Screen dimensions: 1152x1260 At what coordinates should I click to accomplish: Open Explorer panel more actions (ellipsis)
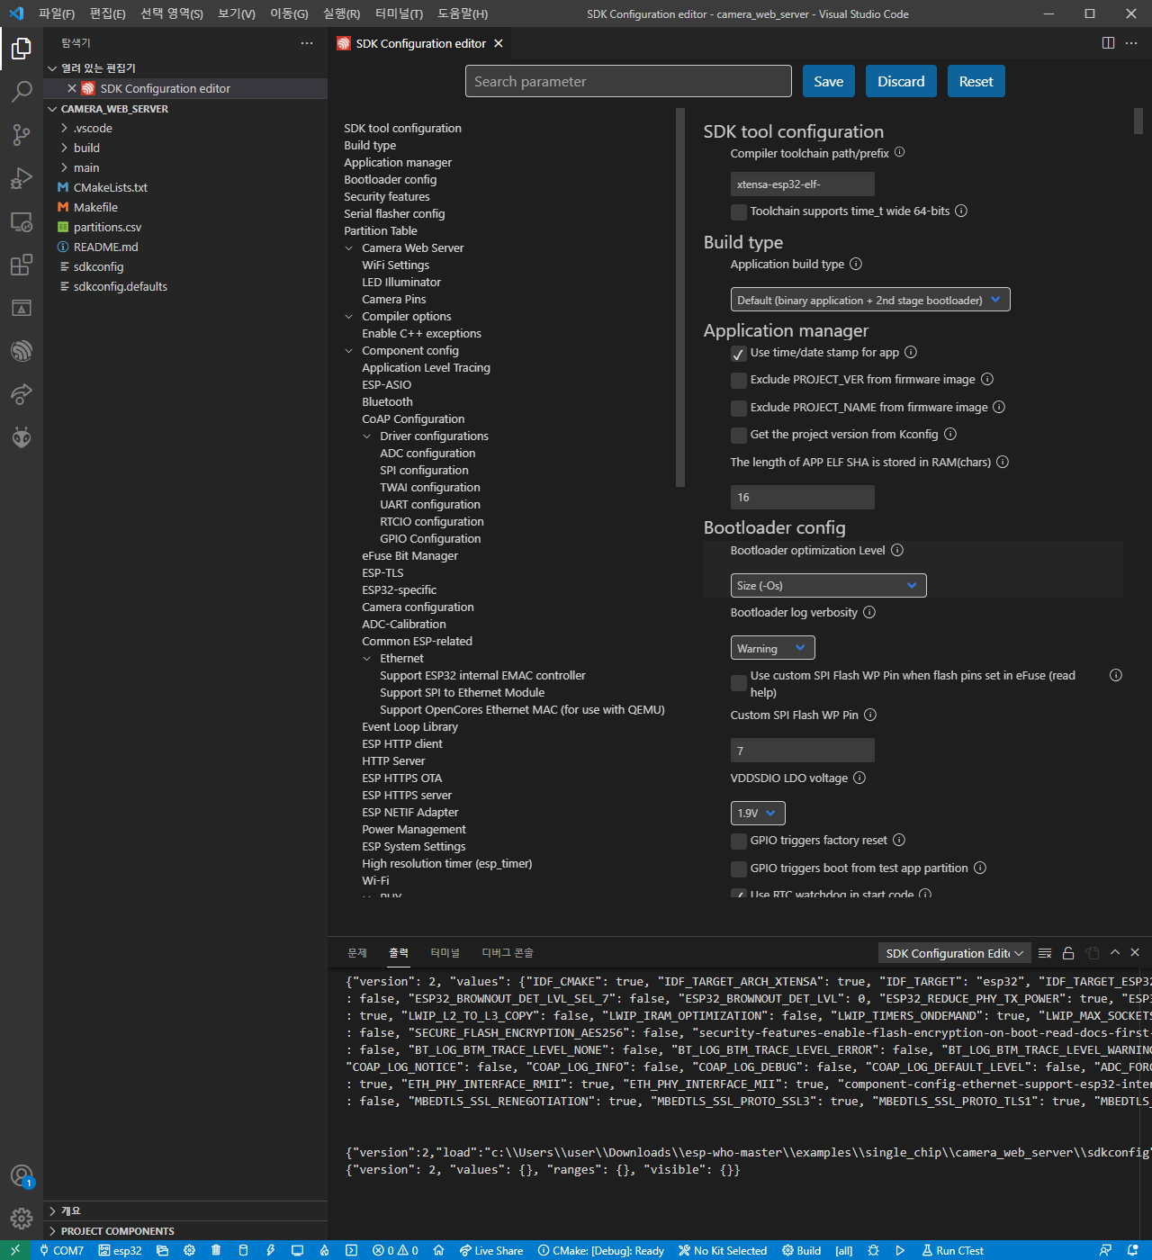307,43
